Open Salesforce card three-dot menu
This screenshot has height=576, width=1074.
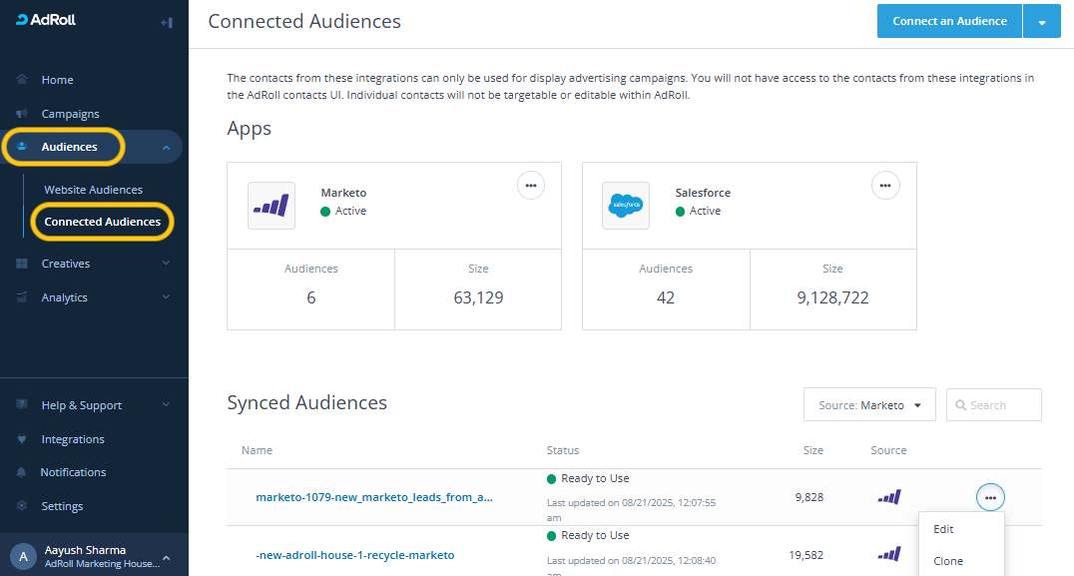tap(885, 185)
